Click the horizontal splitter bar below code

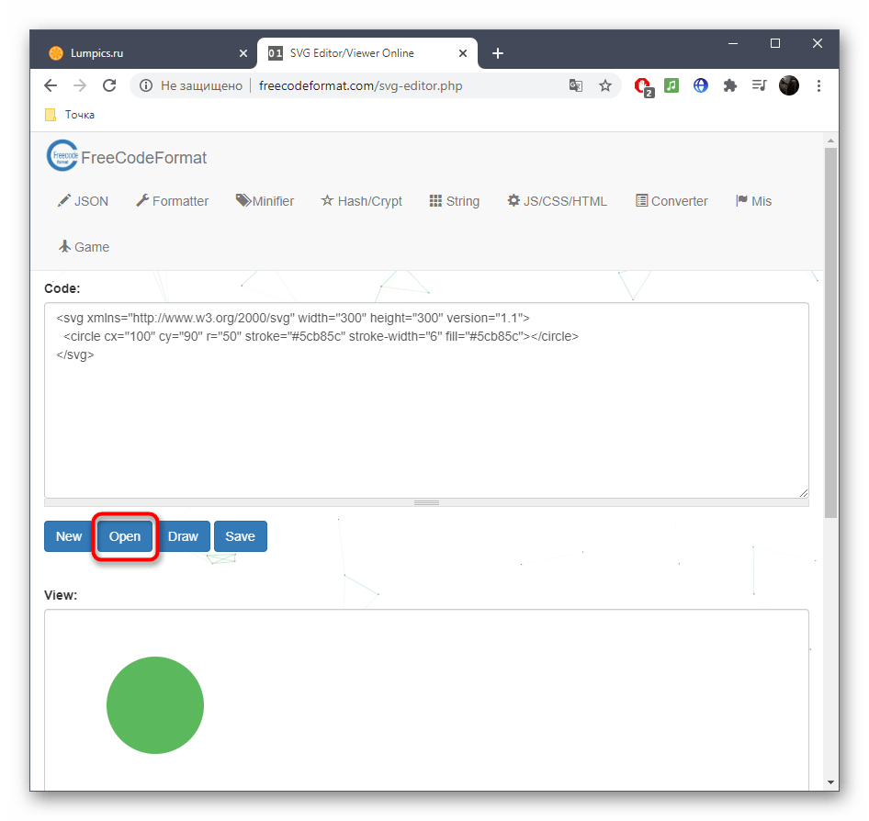click(426, 502)
